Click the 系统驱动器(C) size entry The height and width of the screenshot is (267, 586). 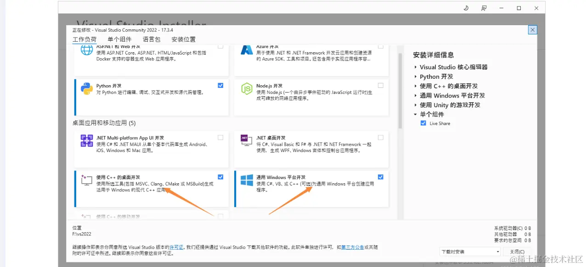coord(513,228)
